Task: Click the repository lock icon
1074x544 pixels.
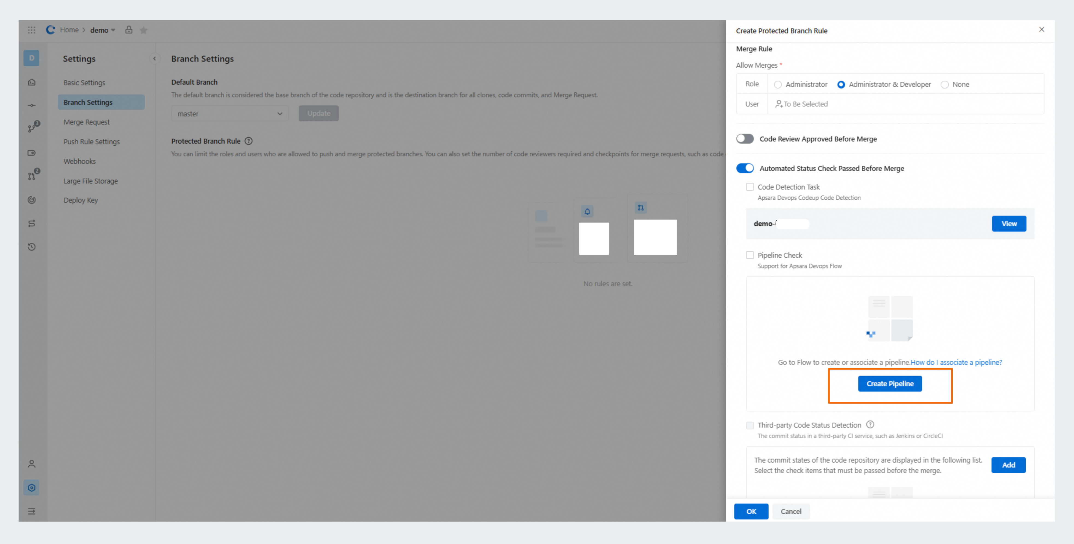Action: (129, 30)
